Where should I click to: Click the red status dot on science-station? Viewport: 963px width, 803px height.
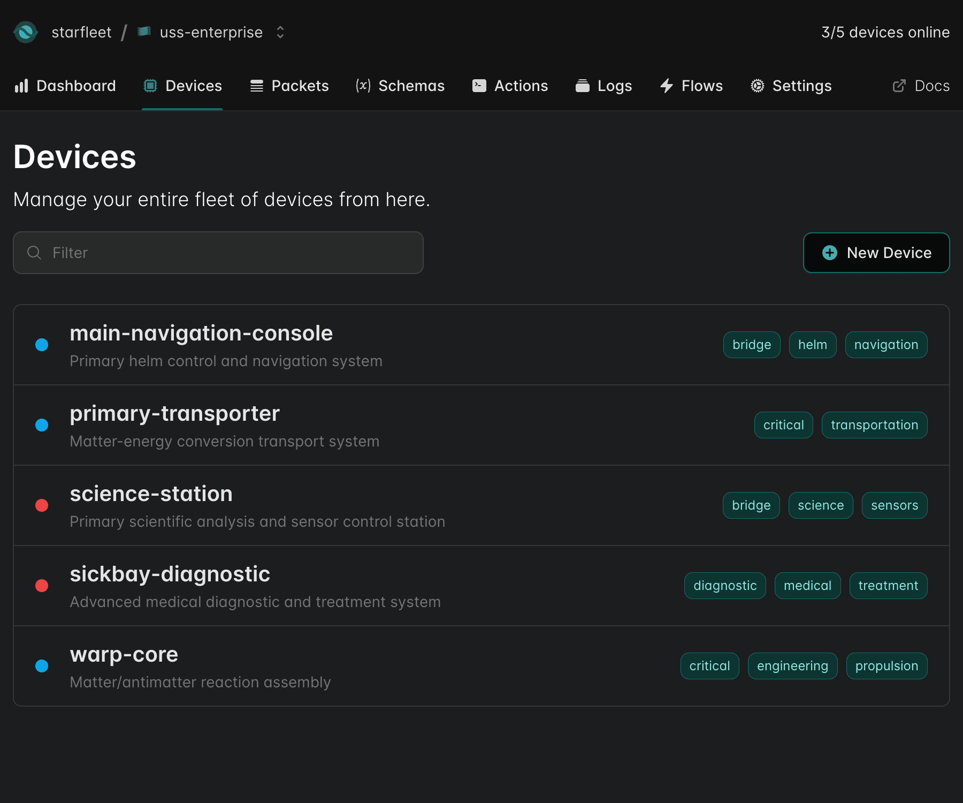click(x=42, y=505)
